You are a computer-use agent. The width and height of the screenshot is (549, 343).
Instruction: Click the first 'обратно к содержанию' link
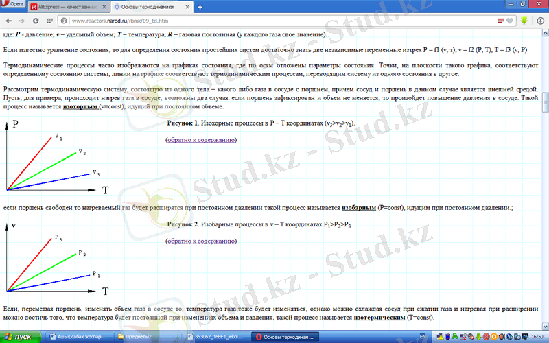(x=201, y=140)
